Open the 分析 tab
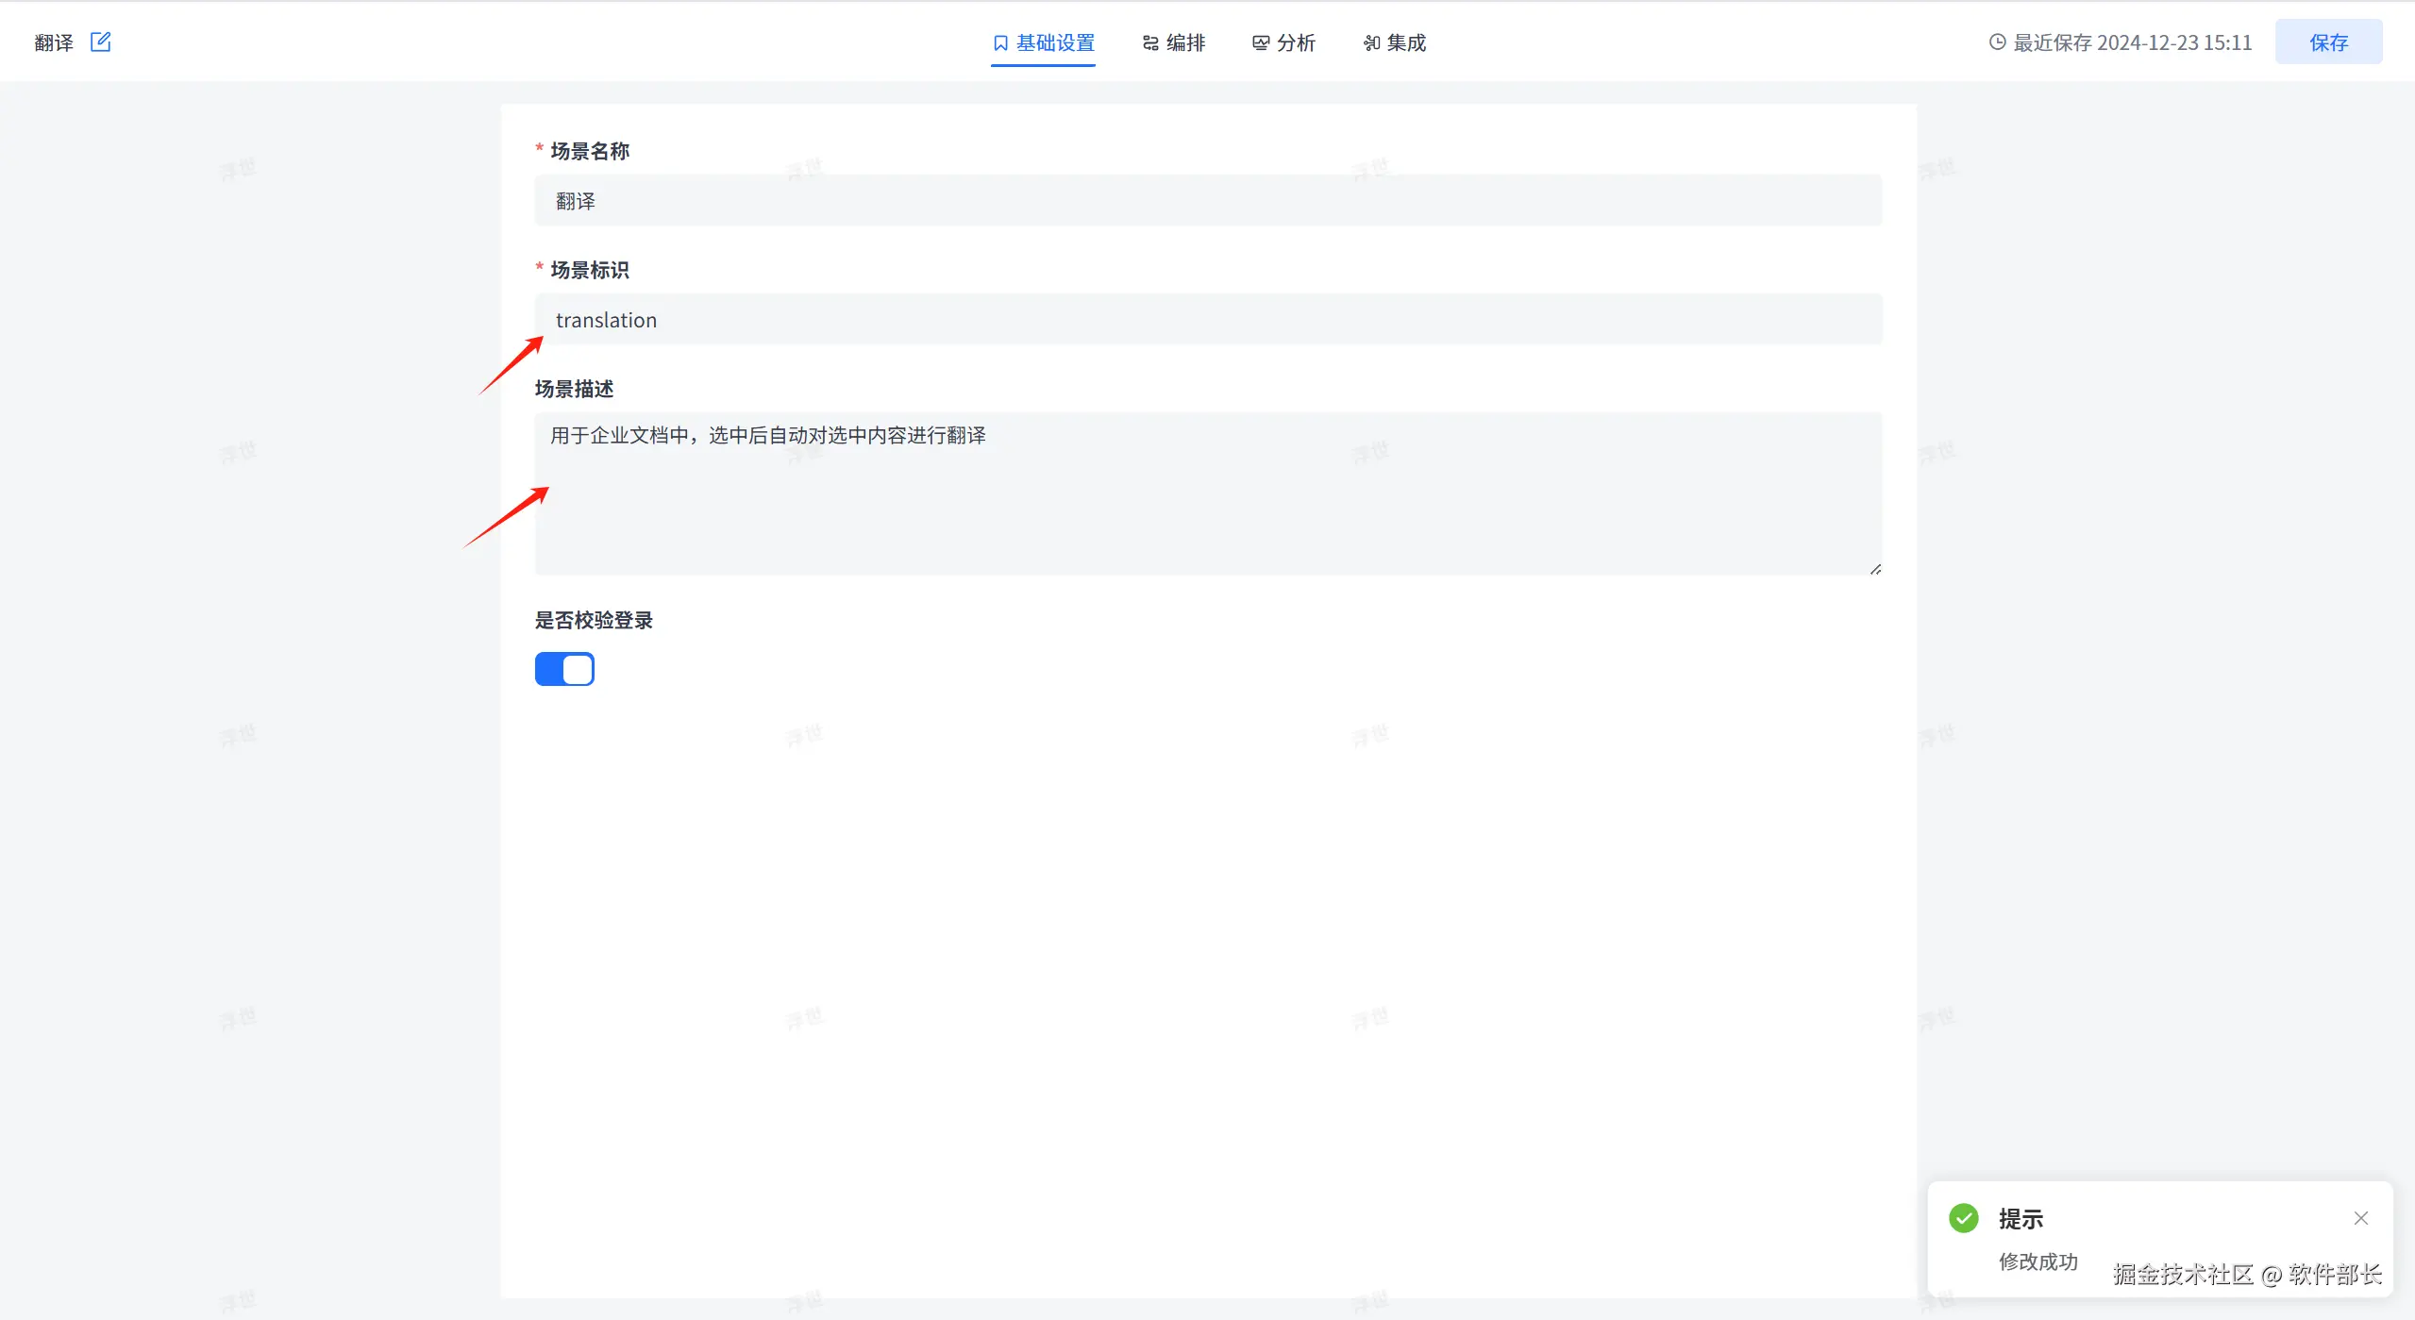Screen dimensions: 2415x1320 pyautogui.click(x=1296, y=43)
